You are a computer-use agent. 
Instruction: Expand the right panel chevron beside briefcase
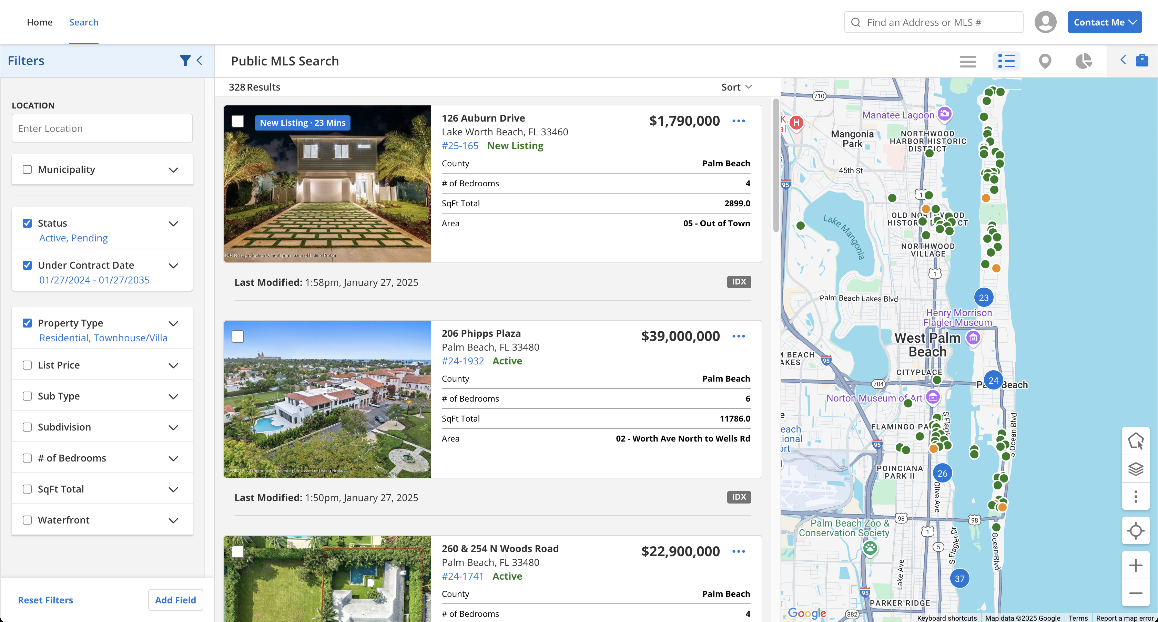tap(1123, 60)
